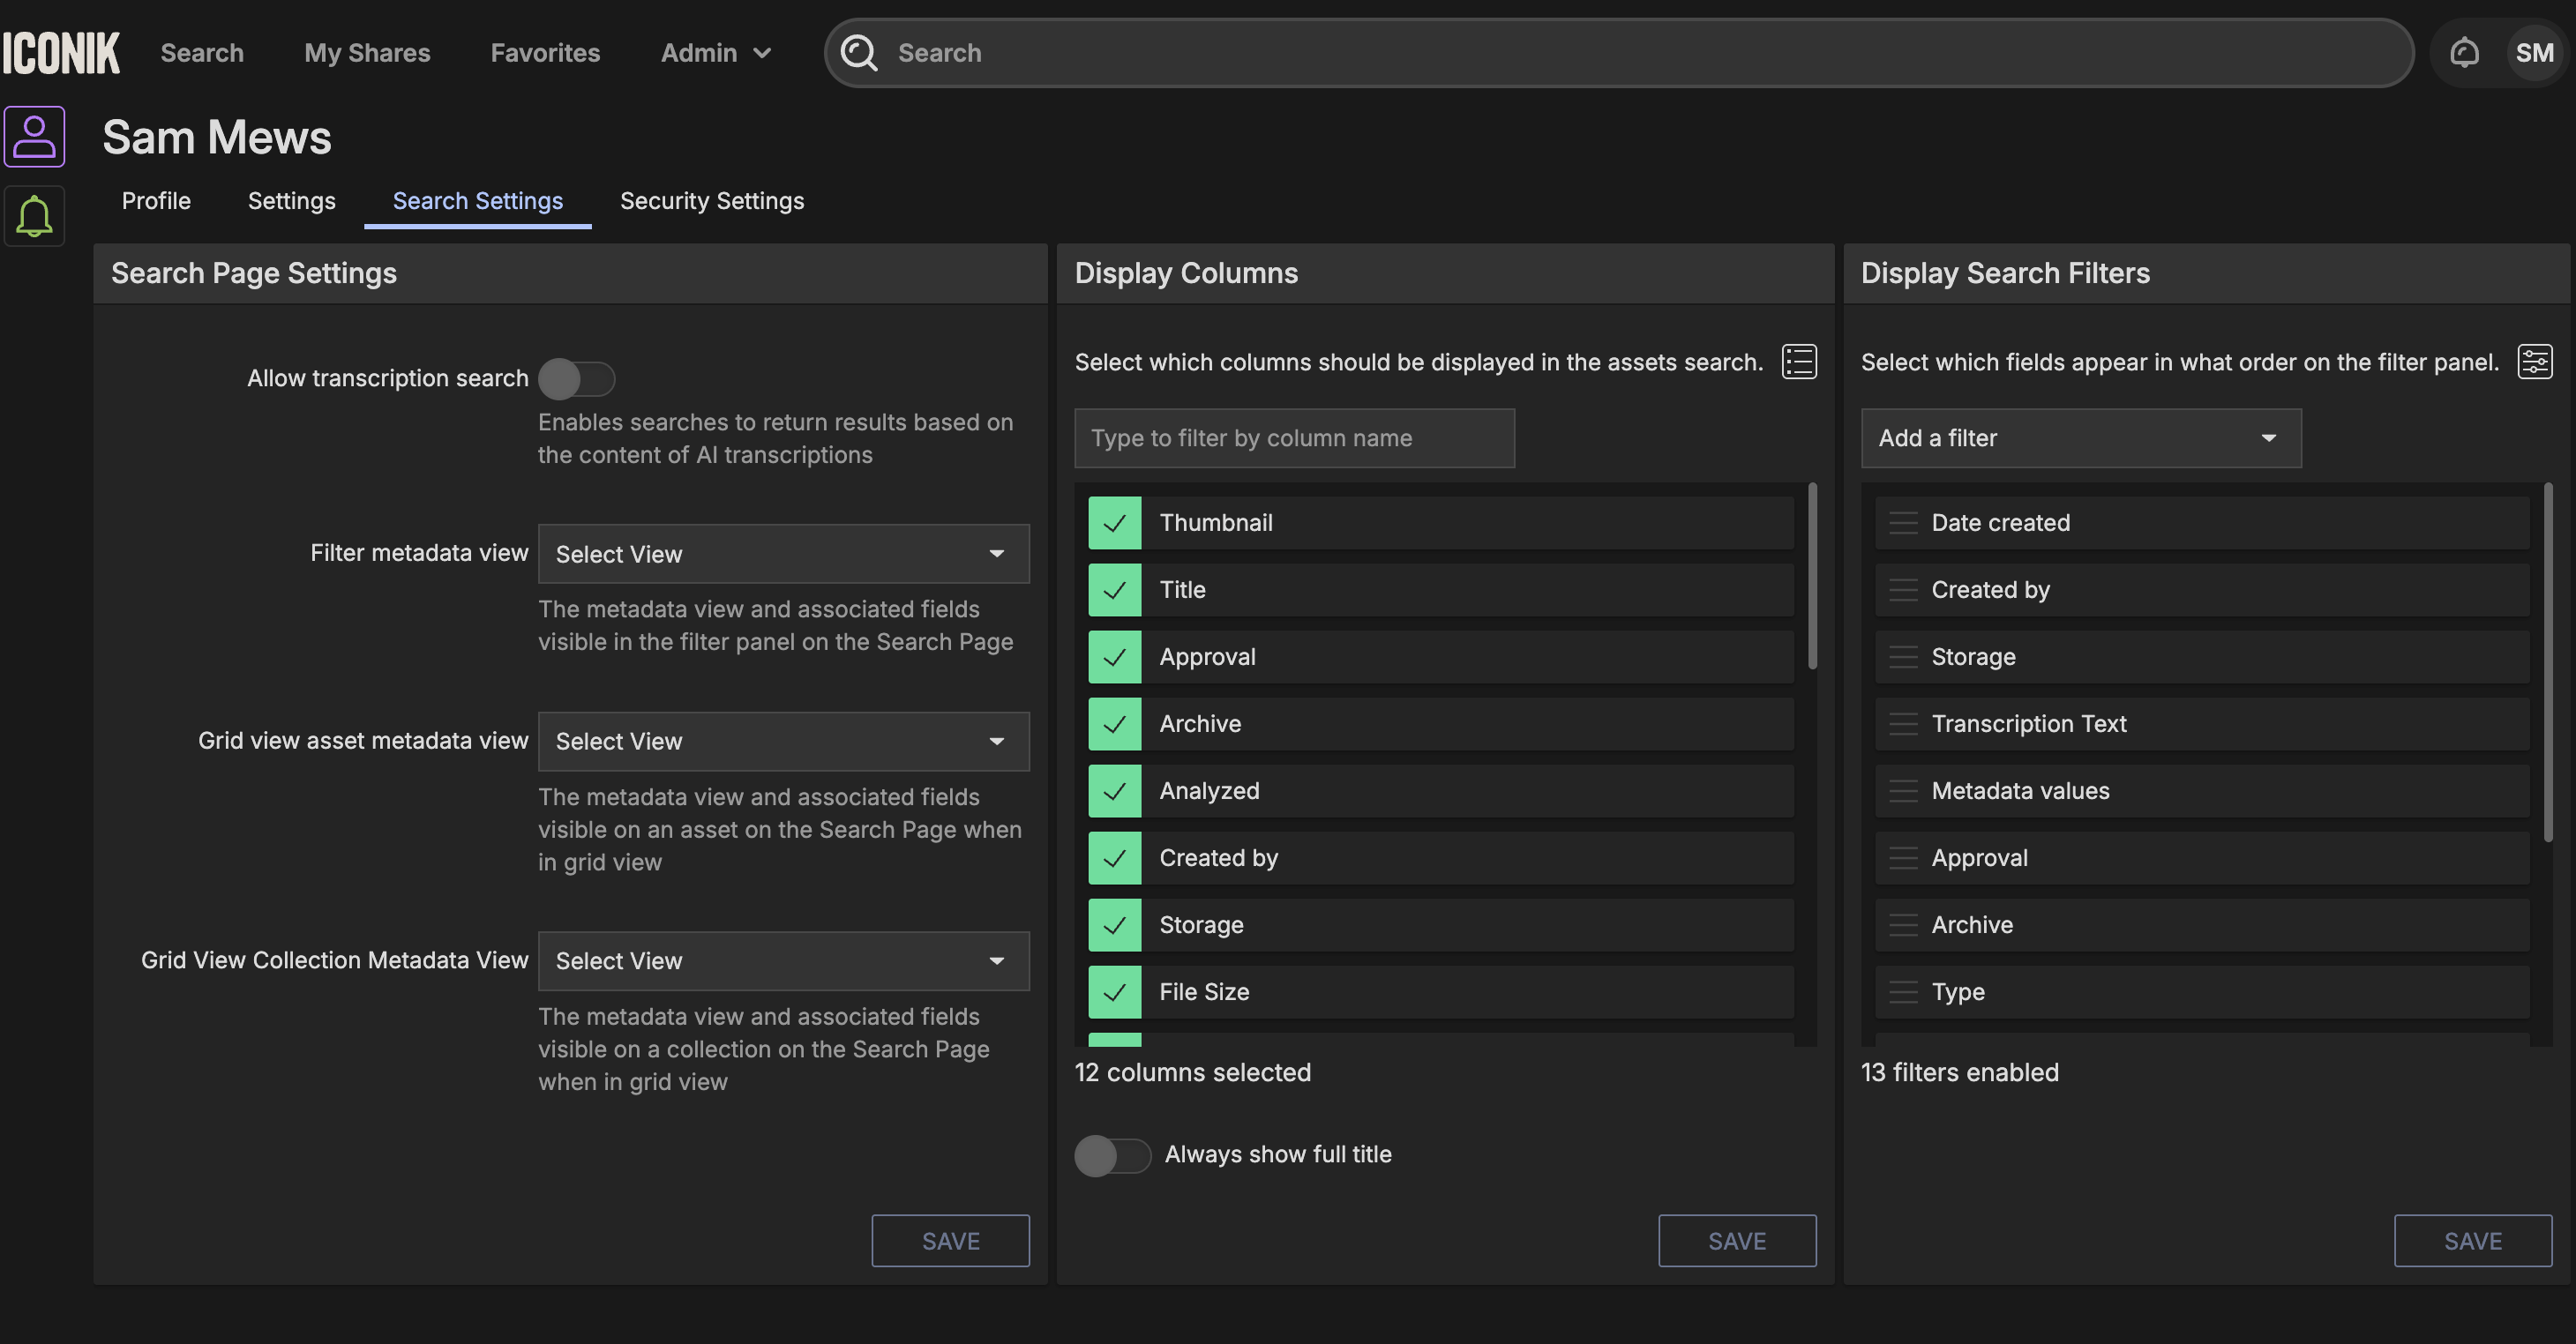Uncheck the Thumbnail column checkbox
This screenshot has width=2576, height=1344.
coord(1114,523)
